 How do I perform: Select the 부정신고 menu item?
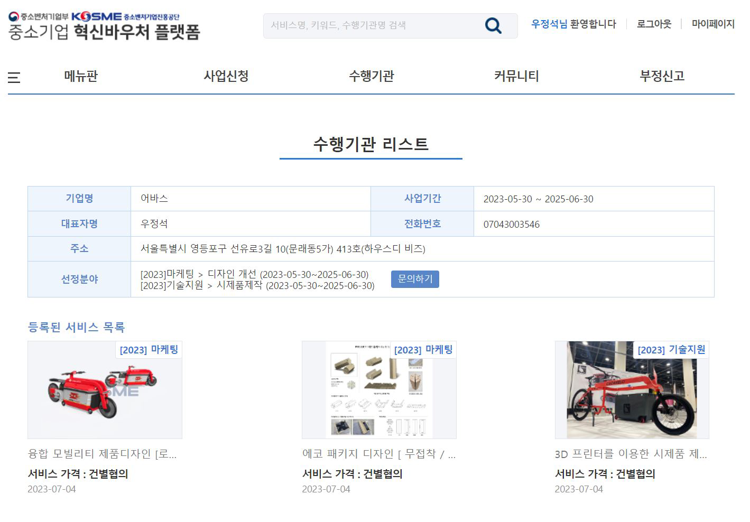click(662, 76)
